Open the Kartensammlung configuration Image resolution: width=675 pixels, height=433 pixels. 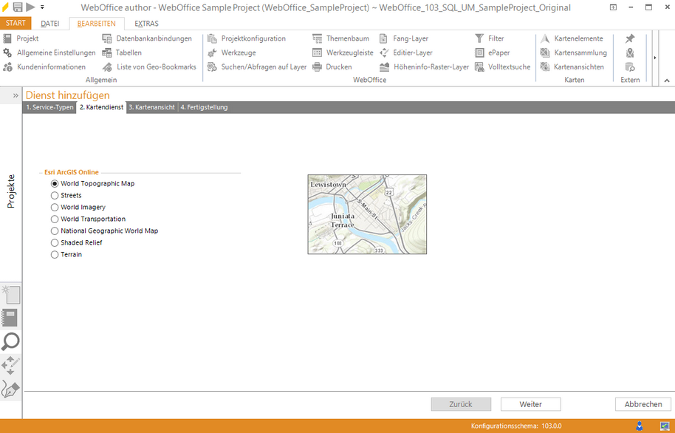580,52
